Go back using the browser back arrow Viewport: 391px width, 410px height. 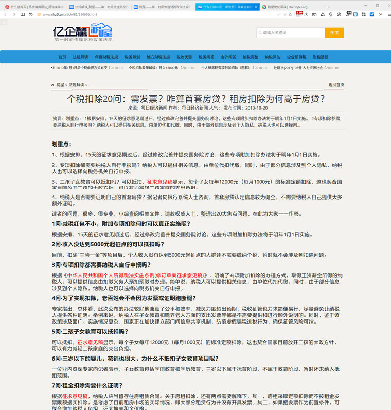[6, 14]
